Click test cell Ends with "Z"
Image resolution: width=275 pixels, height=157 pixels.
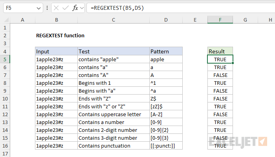114,99
